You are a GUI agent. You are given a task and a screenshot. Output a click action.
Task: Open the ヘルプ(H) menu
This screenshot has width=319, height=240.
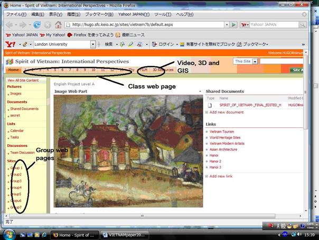coord(184,14)
